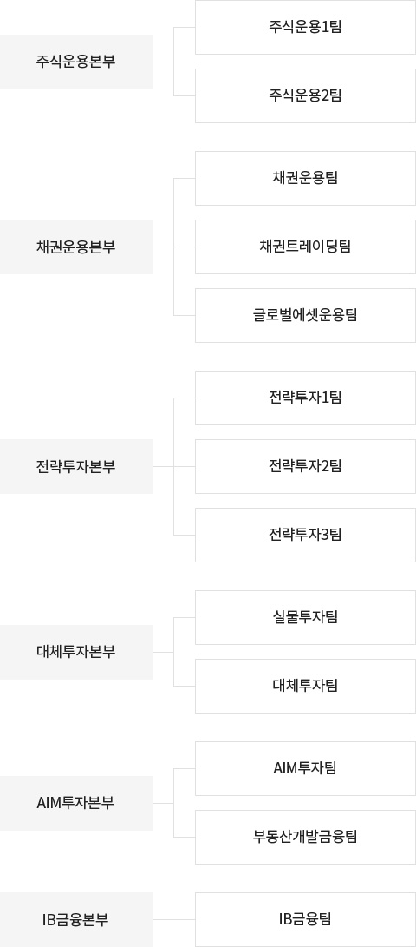Open the 대체투자팀 team box
The height and width of the screenshot is (947, 416).
[305, 686]
